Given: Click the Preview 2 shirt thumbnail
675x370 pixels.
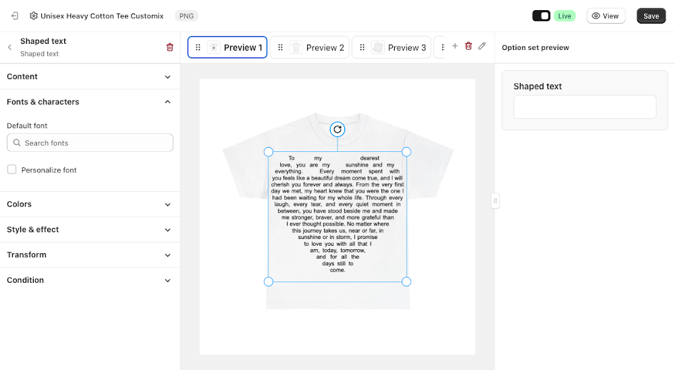Looking at the screenshot, I should [x=296, y=47].
